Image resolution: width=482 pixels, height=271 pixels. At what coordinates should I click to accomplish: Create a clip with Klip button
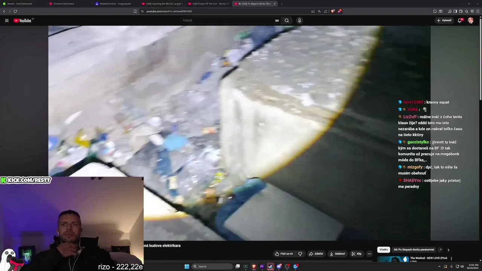[x=357, y=254]
